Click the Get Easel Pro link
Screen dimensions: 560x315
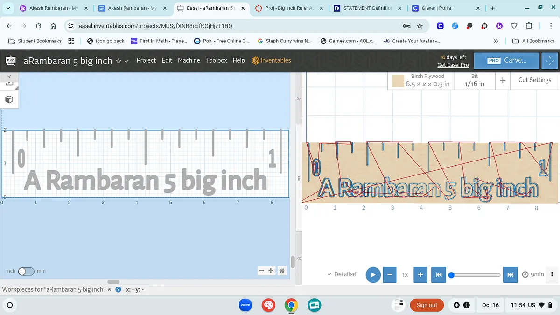(453, 65)
